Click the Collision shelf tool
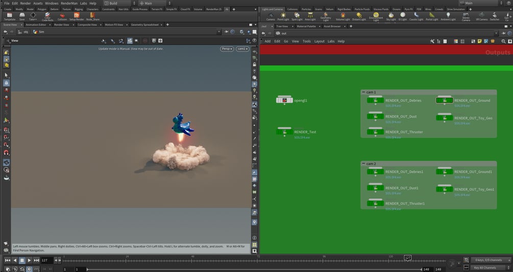513x272 pixels. pyautogui.click(x=62, y=16)
